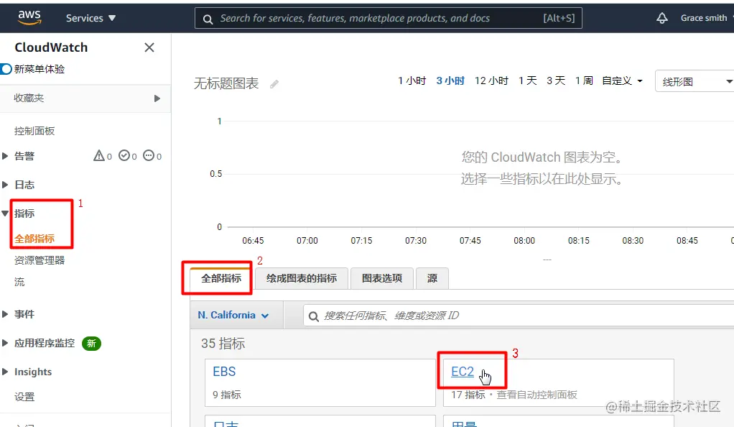This screenshot has width=734, height=427.
Task: Switch to the 全部指标 tab
Action: tap(221, 278)
